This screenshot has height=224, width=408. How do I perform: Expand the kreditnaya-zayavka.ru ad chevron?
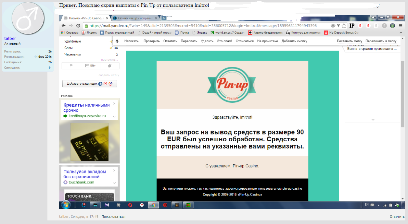[x=114, y=116]
